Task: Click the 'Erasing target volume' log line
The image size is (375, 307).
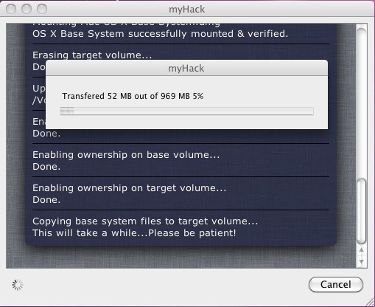Action: pyautogui.click(x=92, y=55)
